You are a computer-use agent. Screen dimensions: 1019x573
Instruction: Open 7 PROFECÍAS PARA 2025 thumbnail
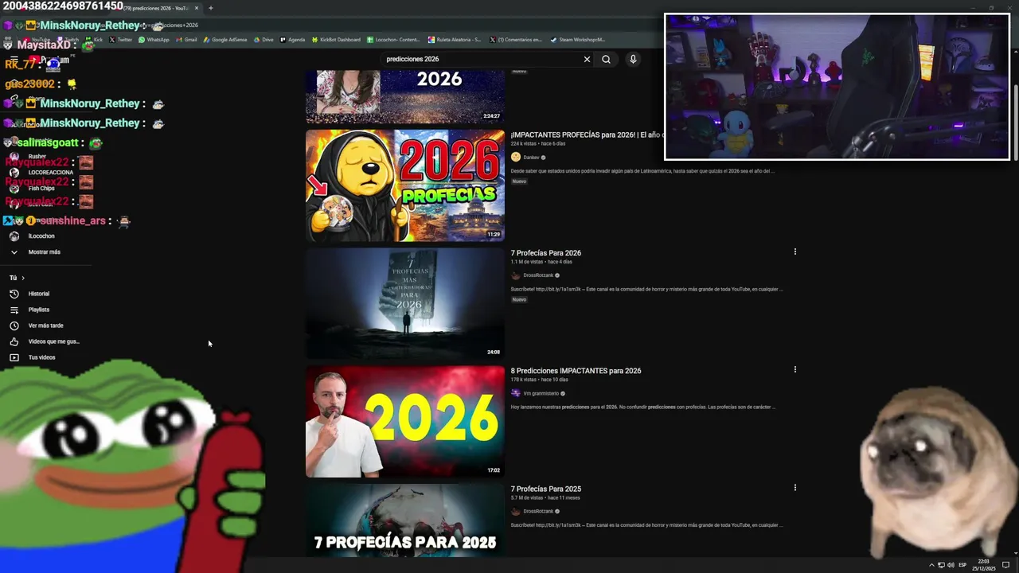405,520
